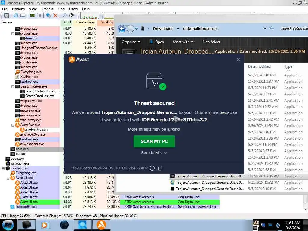Viewport: 308px width, 231px height.
Task: Open the media player taskbar icon
Action: click(45, 225)
